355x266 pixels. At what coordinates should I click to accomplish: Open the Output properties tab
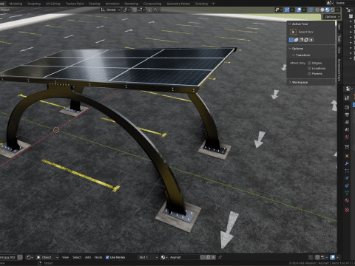coord(347,115)
